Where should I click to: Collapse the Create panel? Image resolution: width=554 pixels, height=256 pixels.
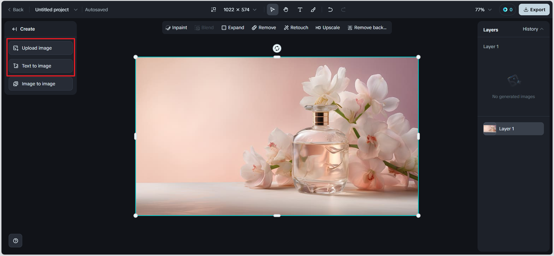pyautogui.click(x=15, y=29)
